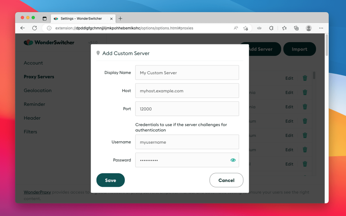Image resolution: width=346 pixels, height=216 pixels.
Task: Open the Favorites list icon
Action: point(284,28)
